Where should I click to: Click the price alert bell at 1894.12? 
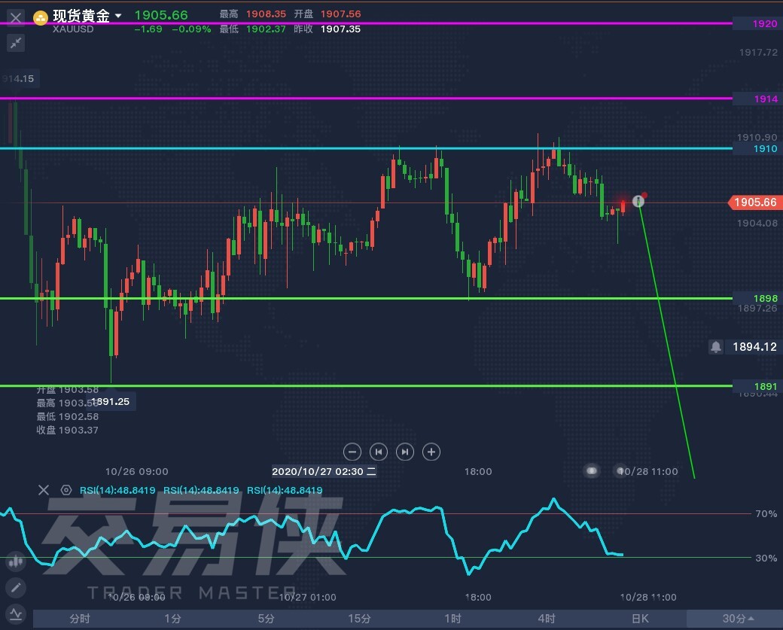716,347
